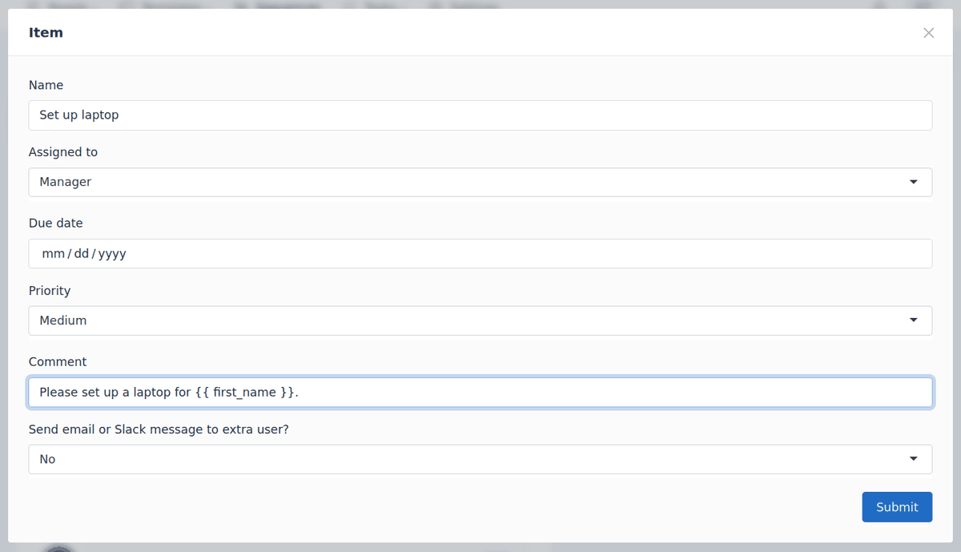This screenshot has width=961, height=552.
Task: Click the caret arrow of the Priority dropdown
Action: pos(913,320)
